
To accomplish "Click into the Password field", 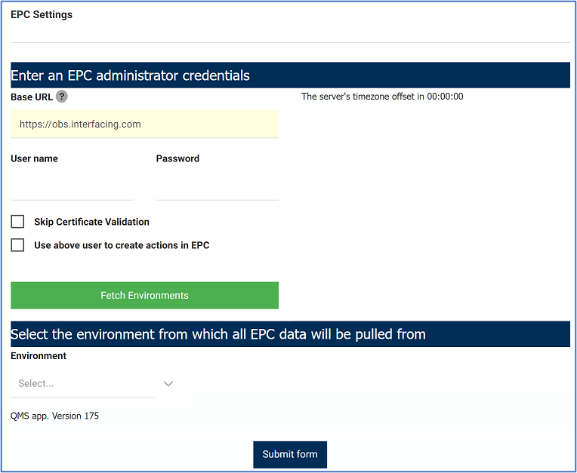I will click(217, 187).
